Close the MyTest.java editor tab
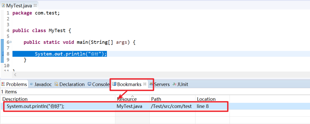 tap(35, 6)
